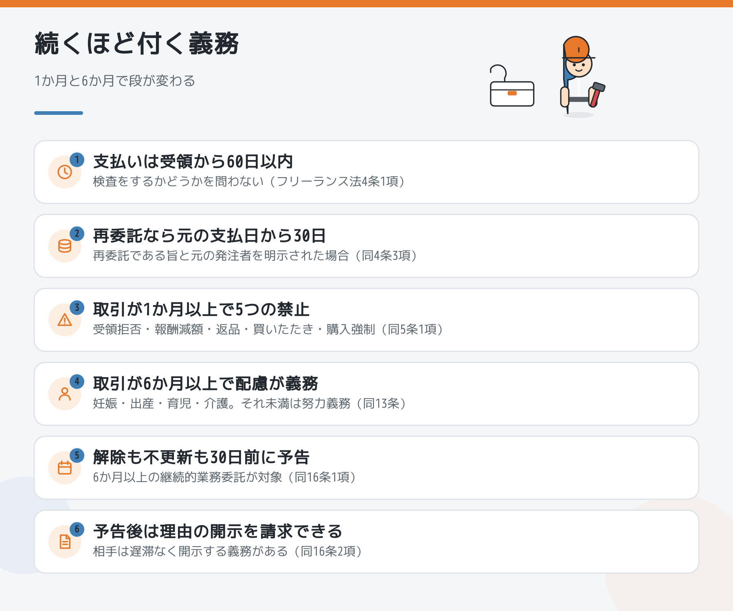Image resolution: width=733 pixels, height=611 pixels.
Task: Click the clock icon in the 60-day payment card
Action: (65, 172)
